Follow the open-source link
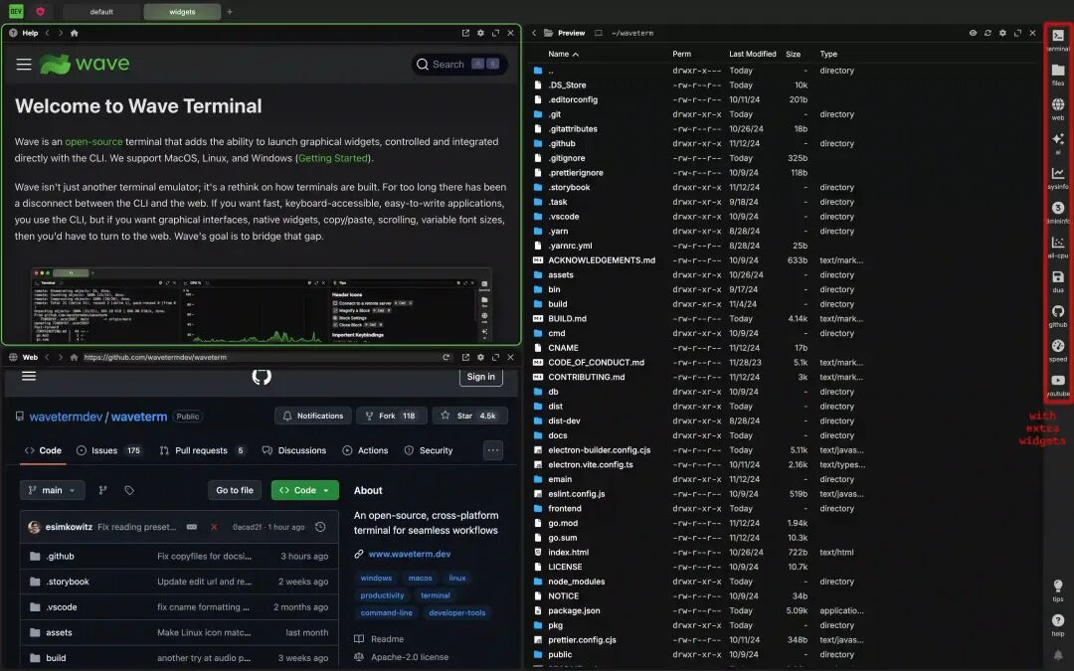1074x671 pixels. pyautogui.click(x=93, y=142)
